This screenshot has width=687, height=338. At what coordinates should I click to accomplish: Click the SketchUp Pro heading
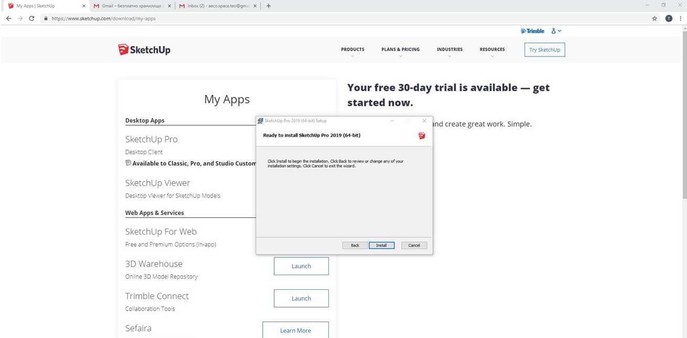[x=151, y=139]
